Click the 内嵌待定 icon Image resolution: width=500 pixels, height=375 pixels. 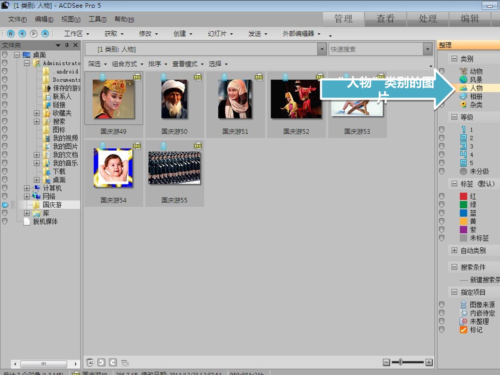463,313
